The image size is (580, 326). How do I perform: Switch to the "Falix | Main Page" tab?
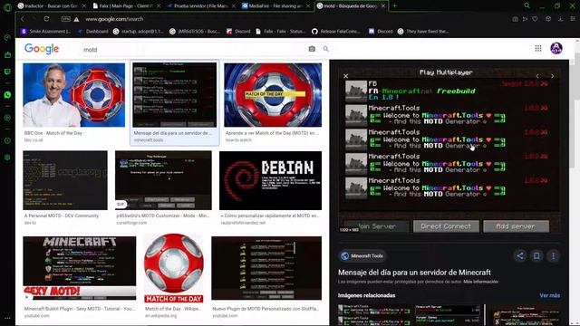click(x=126, y=6)
